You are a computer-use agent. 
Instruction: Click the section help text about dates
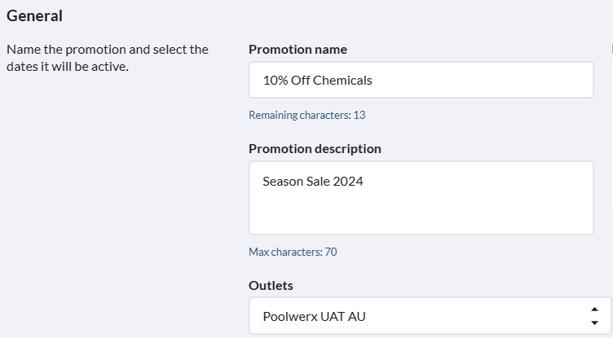pos(108,58)
